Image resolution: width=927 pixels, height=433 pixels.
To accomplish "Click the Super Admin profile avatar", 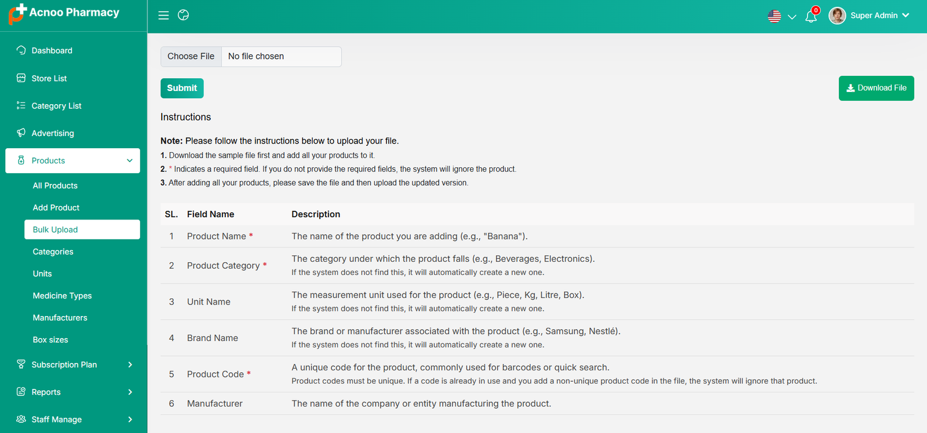I will [x=837, y=16].
